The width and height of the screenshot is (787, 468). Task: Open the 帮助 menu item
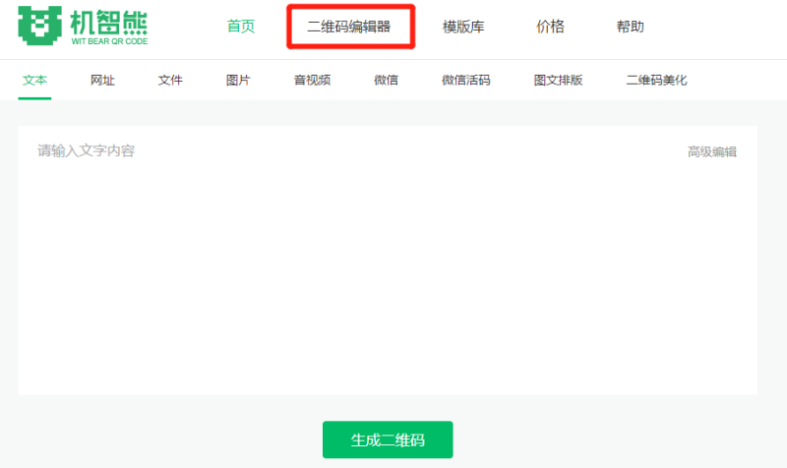click(630, 27)
